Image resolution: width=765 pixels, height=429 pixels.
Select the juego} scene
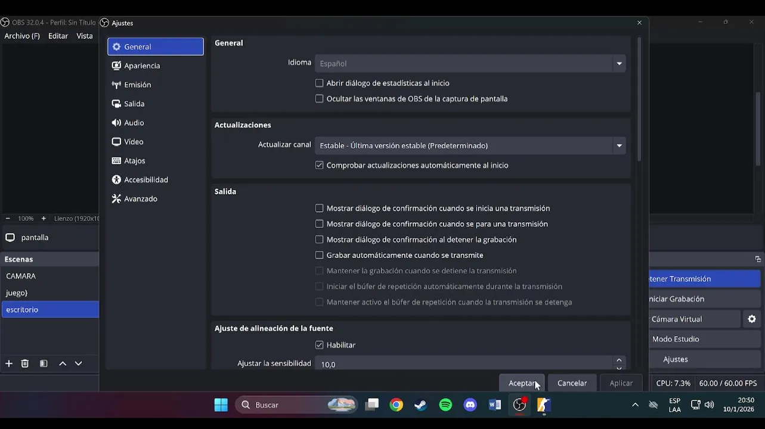click(50, 293)
